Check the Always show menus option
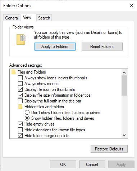 (20, 84)
